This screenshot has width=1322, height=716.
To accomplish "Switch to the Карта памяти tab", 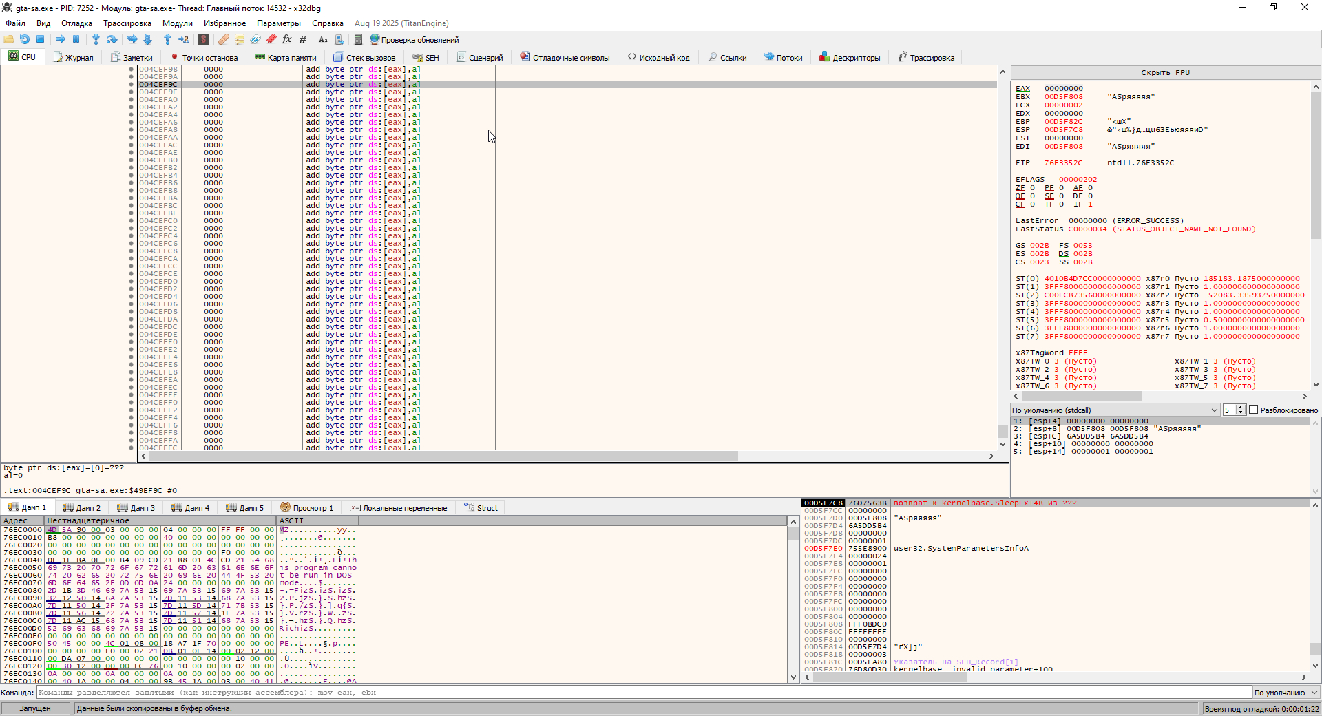I will pyautogui.click(x=286, y=57).
